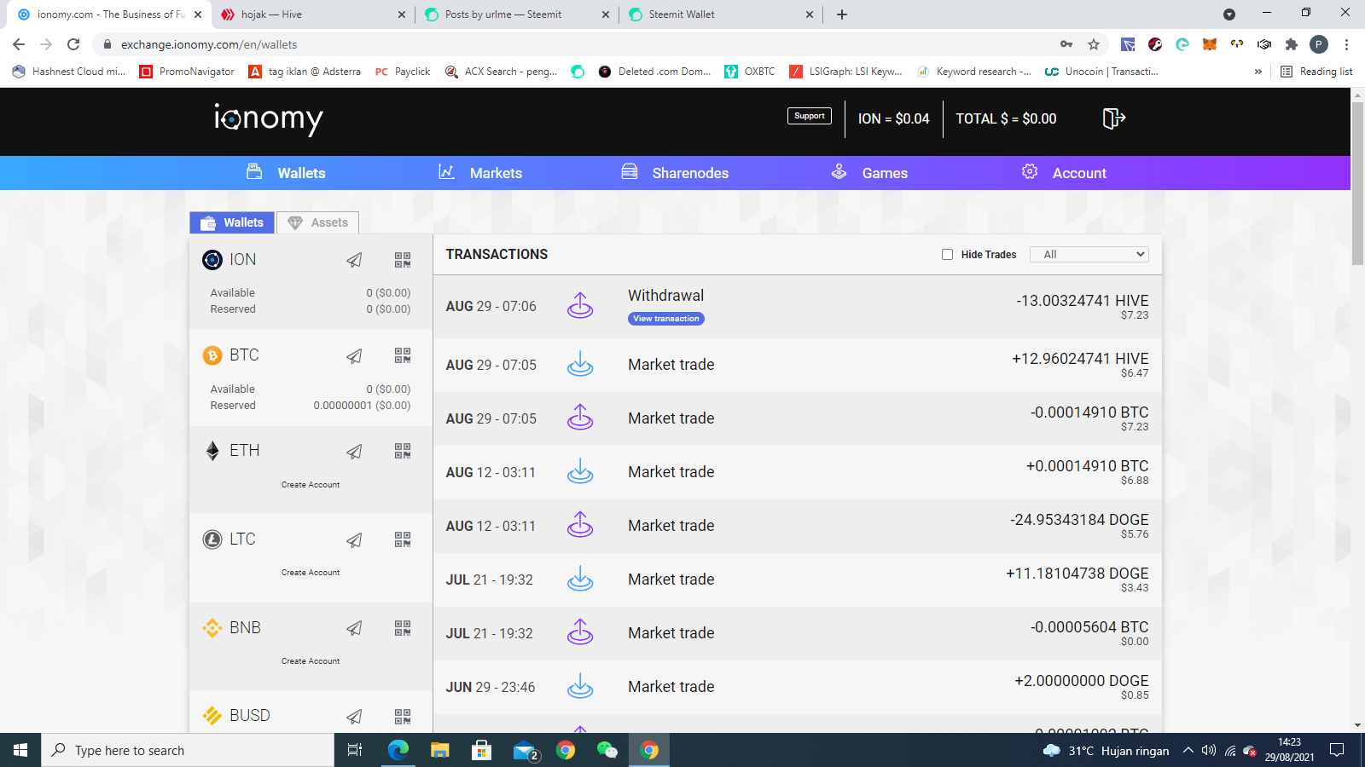This screenshot has width=1365, height=767.
Task: Click the TOTAL $ = $0.00 balance
Action: coord(1006,118)
